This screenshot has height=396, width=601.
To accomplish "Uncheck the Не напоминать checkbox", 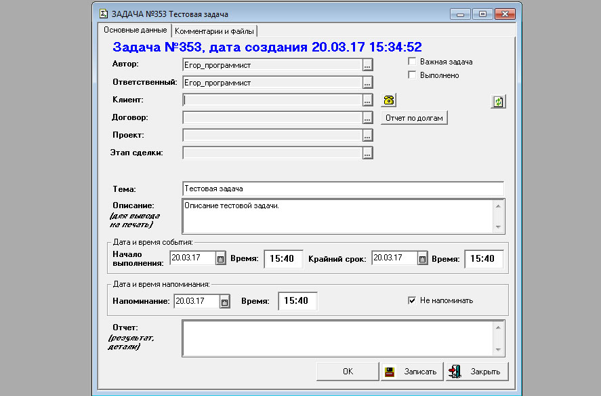I will pos(412,300).
